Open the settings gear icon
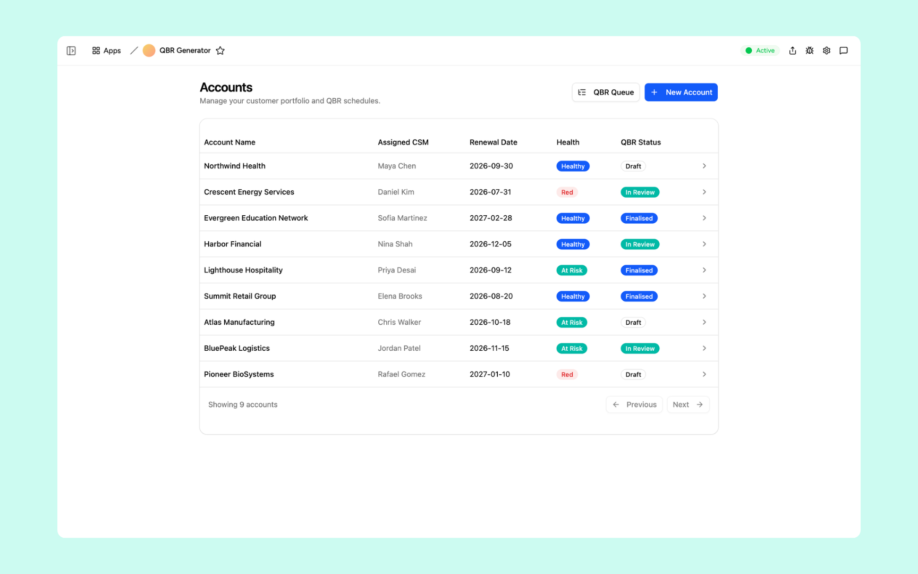The image size is (918, 574). [x=826, y=50]
